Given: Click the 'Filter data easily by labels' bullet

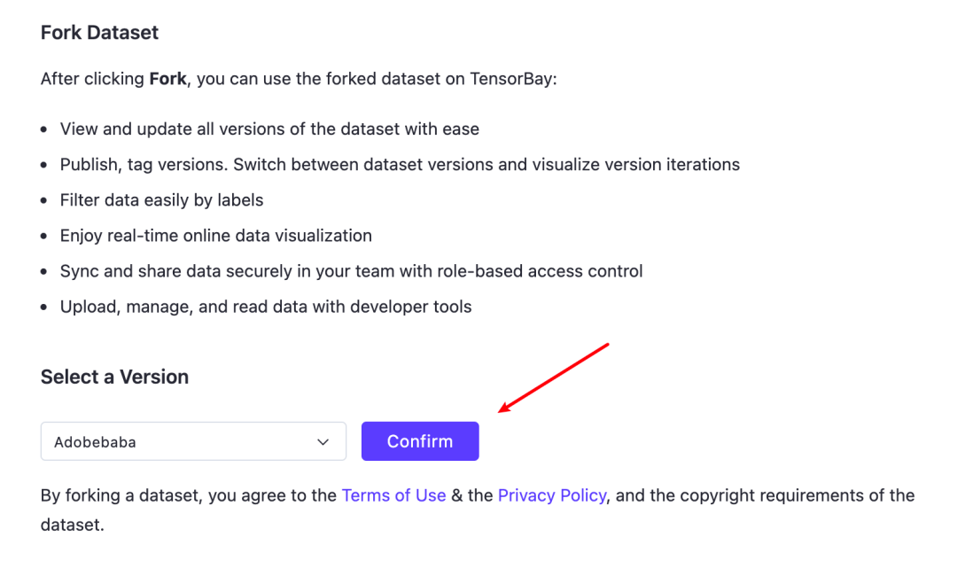Looking at the screenshot, I should (x=161, y=200).
